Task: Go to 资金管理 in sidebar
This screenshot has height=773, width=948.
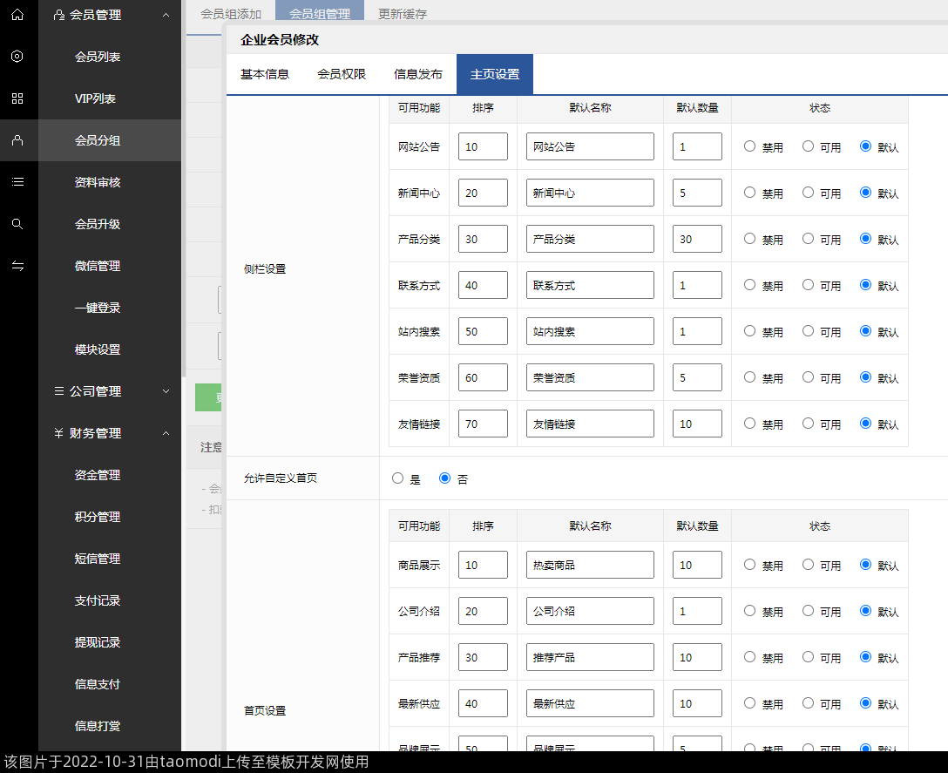Action: (x=98, y=475)
